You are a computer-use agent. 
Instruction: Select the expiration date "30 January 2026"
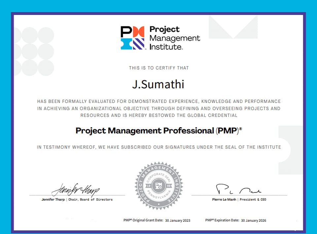pyautogui.click(x=254, y=220)
